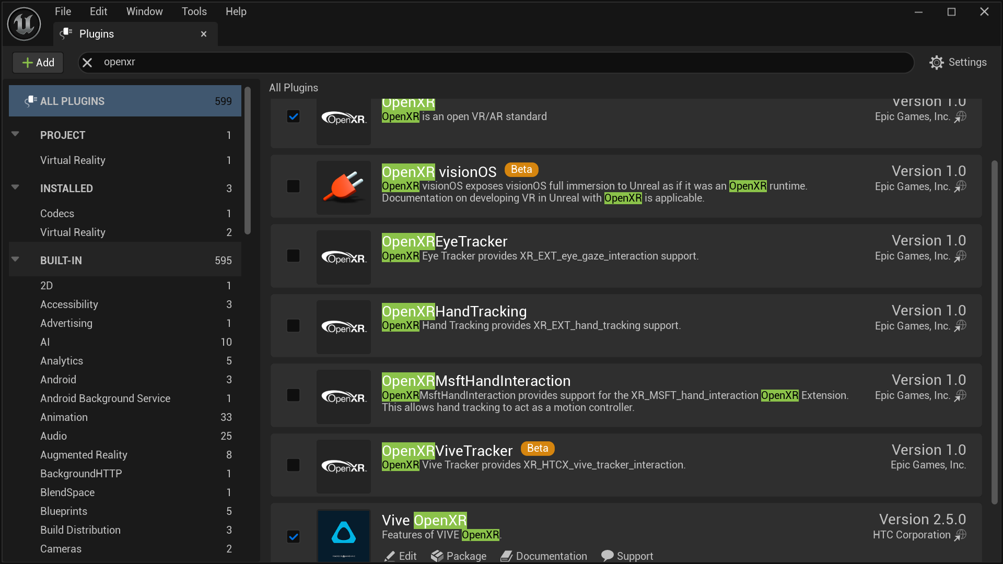Viewport: 1003px width, 564px height.
Task: Collapse the BUILT-IN category arrow
Action: [15, 260]
